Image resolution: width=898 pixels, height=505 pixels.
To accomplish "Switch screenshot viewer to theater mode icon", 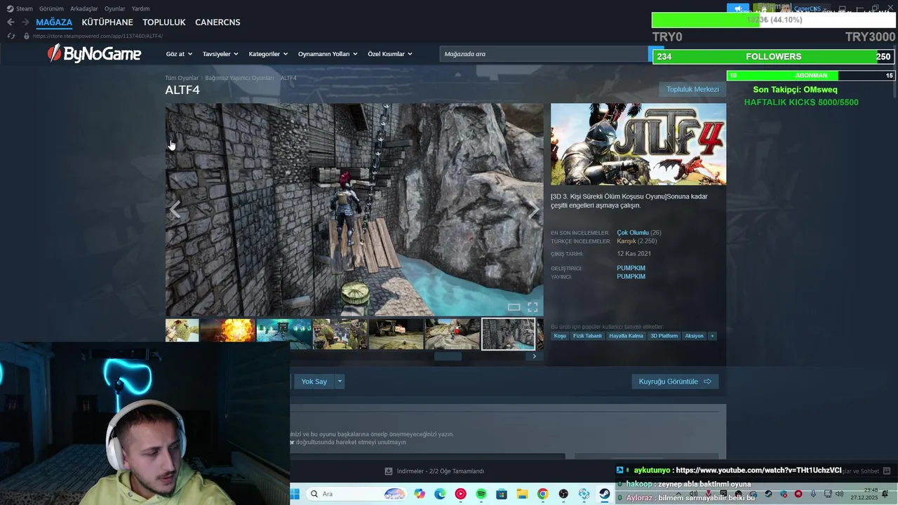I will [x=514, y=307].
